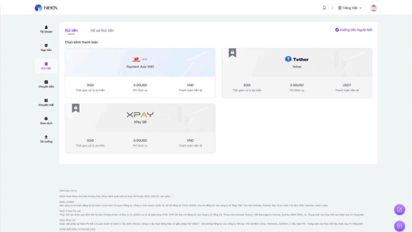Open Tải xuống in the sidebar
Viewport: 412px width, 232px height.
point(46,139)
